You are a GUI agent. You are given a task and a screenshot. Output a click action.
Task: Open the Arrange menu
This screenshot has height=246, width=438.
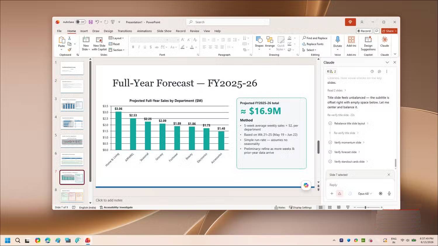270,43
